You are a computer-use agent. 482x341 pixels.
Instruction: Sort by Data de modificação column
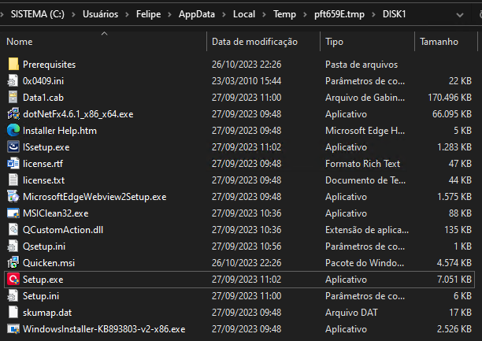click(254, 42)
